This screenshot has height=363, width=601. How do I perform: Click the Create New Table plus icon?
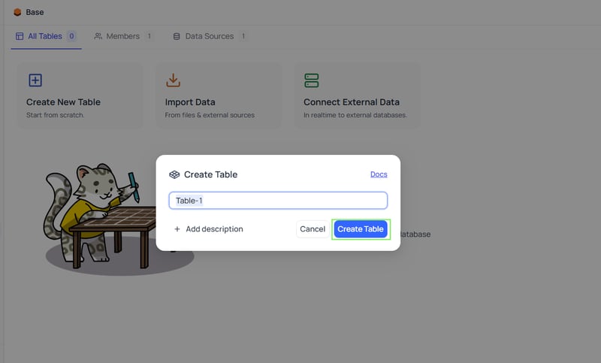point(35,80)
